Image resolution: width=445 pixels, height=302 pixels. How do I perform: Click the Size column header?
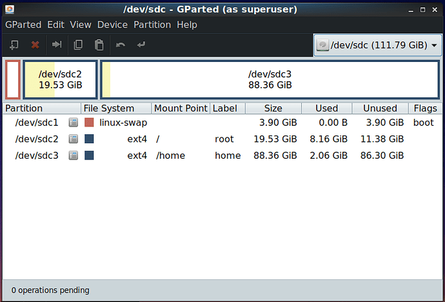[x=273, y=108]
